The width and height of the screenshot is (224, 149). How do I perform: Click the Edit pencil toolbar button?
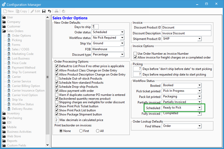coord(35,11)
